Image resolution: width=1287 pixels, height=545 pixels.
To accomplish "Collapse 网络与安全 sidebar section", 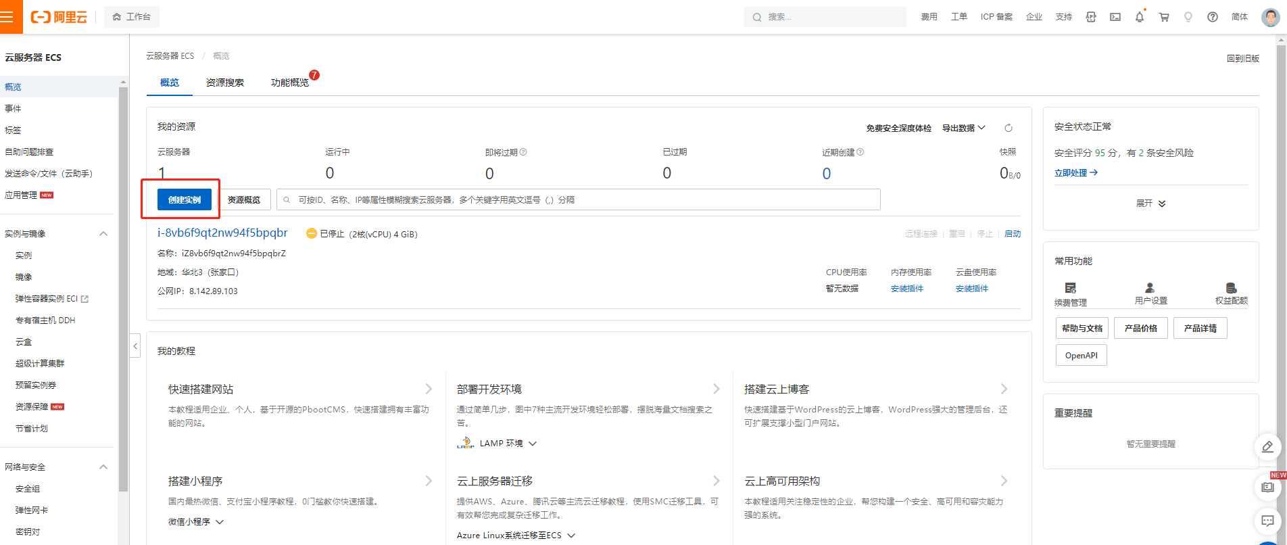I will click(103, 467).
